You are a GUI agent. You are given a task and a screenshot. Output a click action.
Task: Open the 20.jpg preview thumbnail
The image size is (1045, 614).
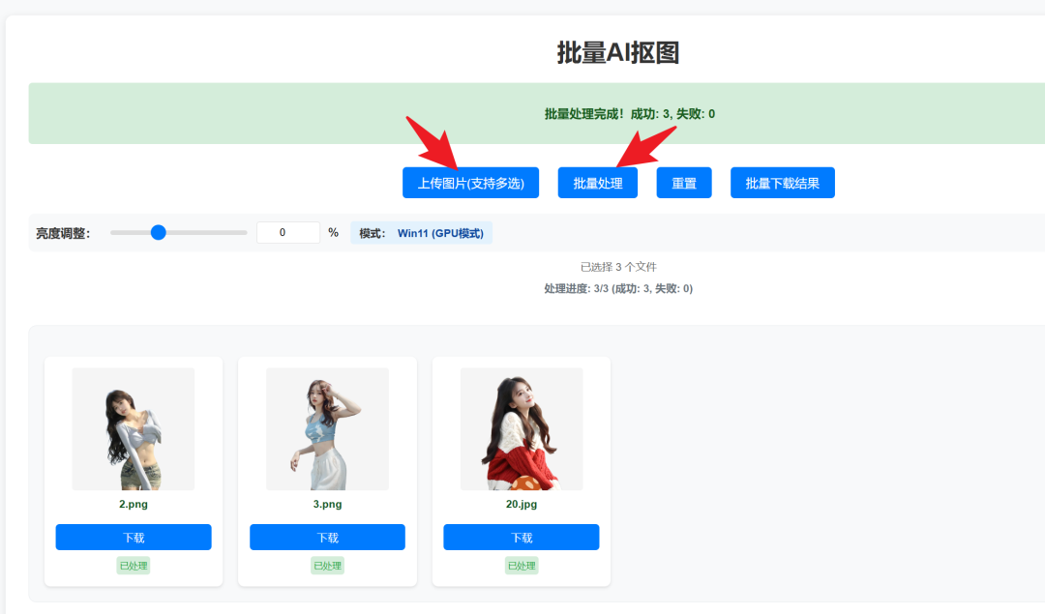[521, 429]
